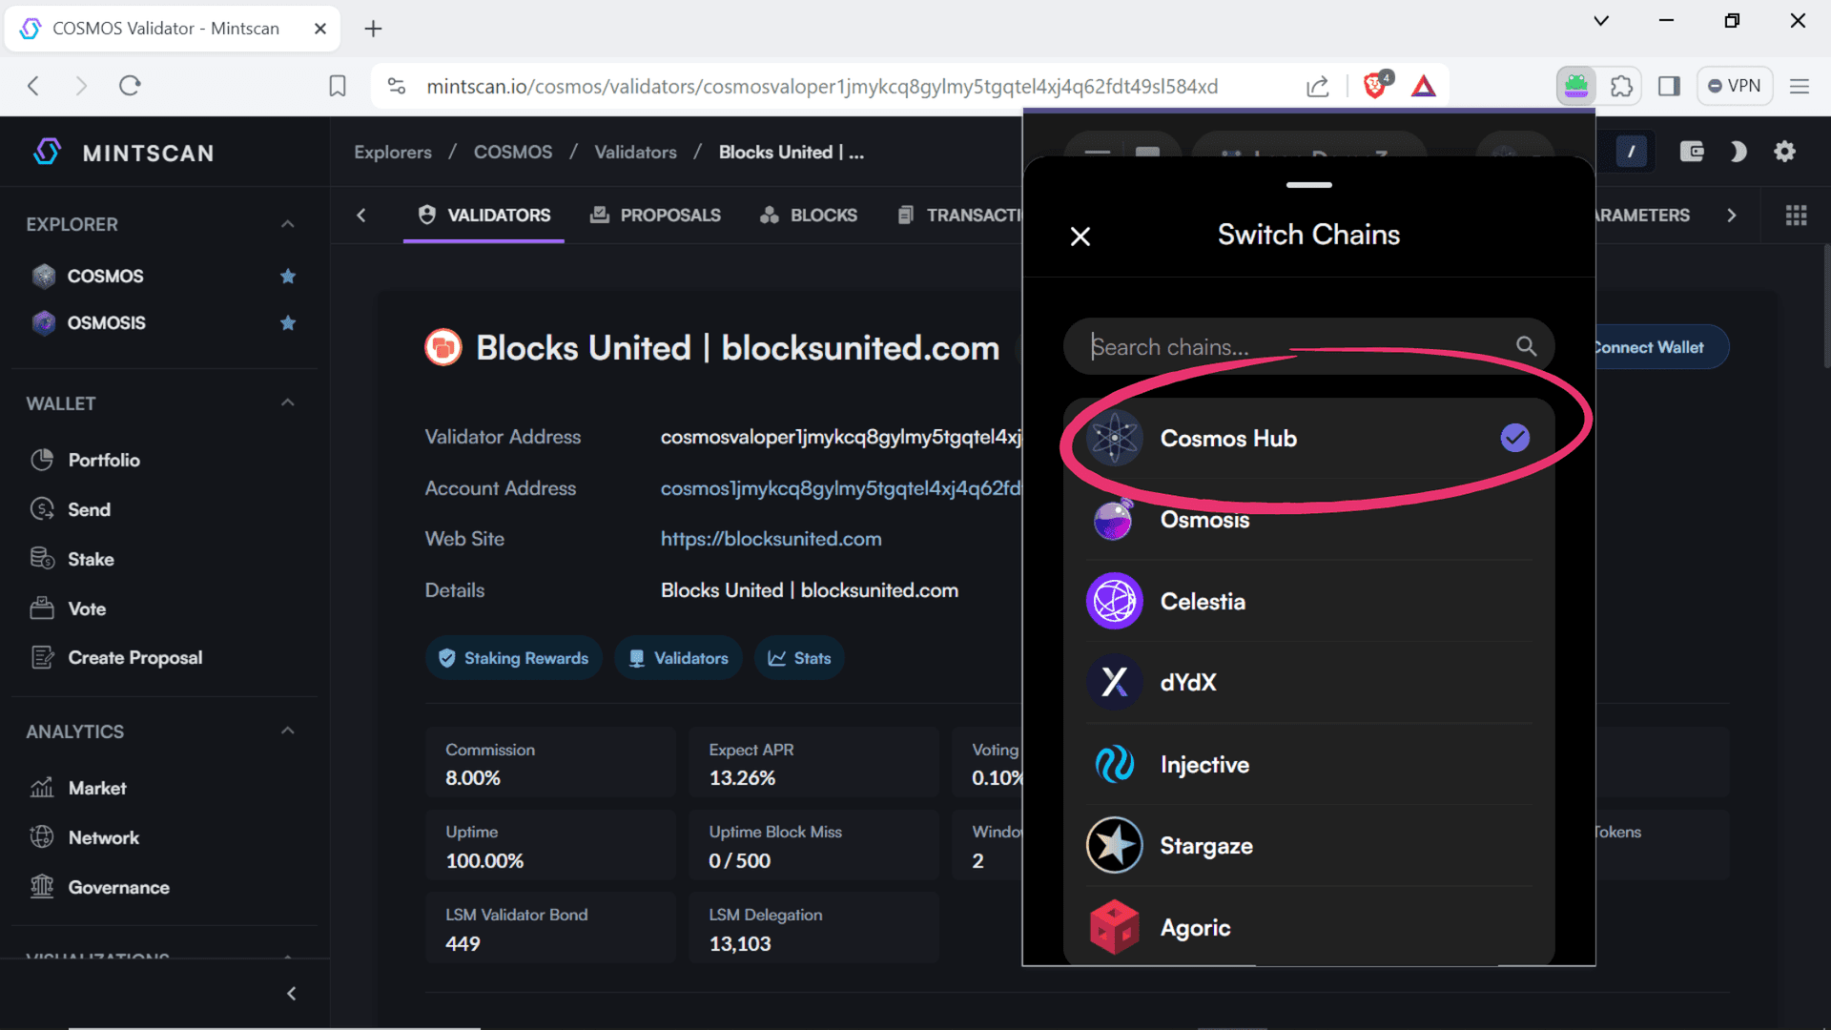
Task: Open the apps grid icon
Action: 1797,216
